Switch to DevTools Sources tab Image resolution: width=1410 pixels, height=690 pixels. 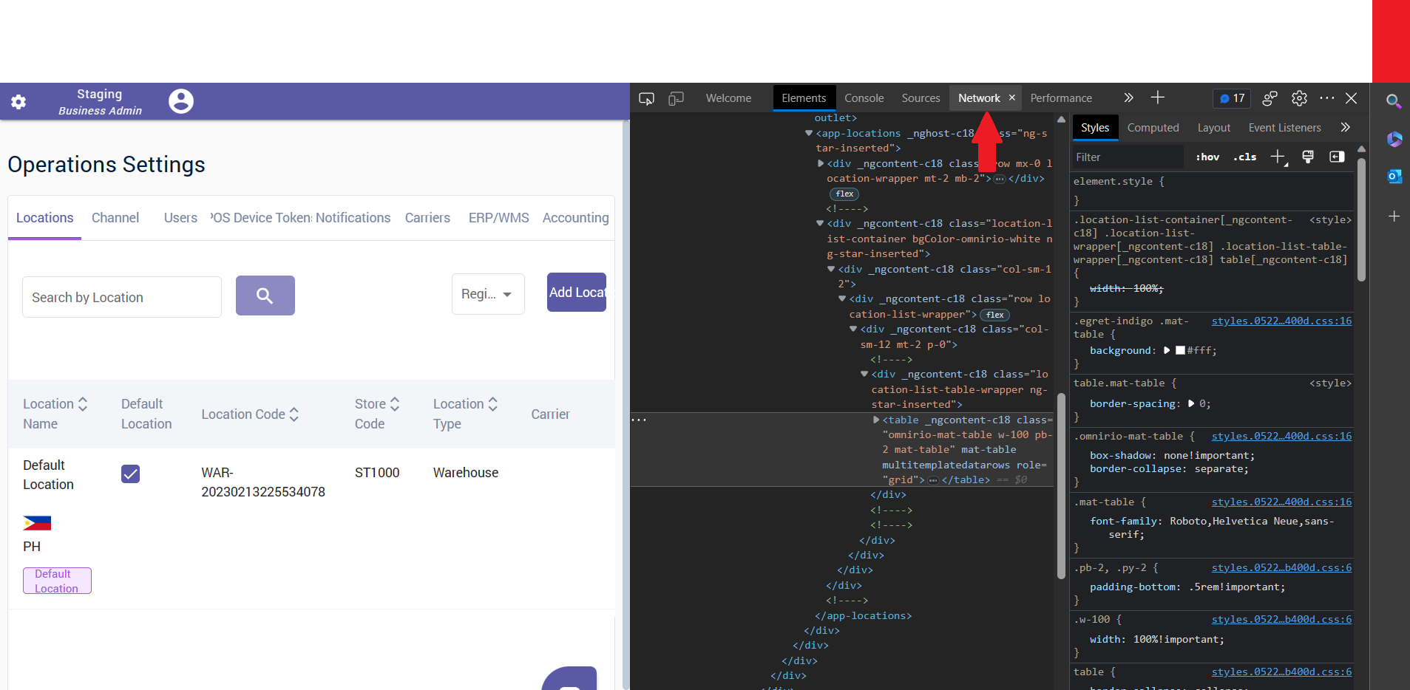[921, 98]
